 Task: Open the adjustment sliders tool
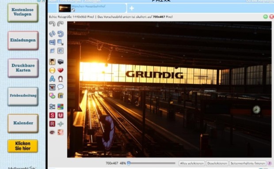tap(52, 106)
